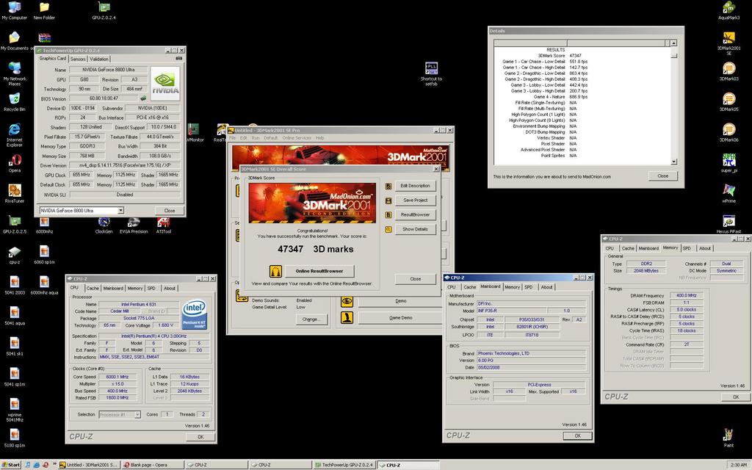Click the Change... button in 3DMark2001
752x470 pixels.
(311, 319)
